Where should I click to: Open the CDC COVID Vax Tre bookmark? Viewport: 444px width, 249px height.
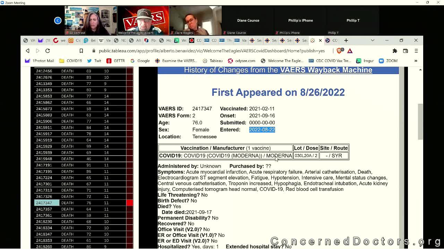pos(330,61)
